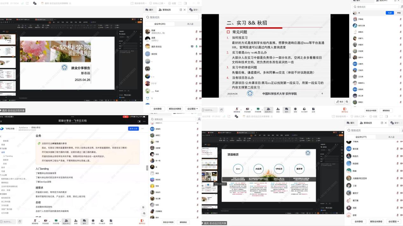The width and height of the screenshot is (403, 226).
Task: Mute 嘉宾-彭志远 via green microphone icon
Action: (x=197, y=46)
